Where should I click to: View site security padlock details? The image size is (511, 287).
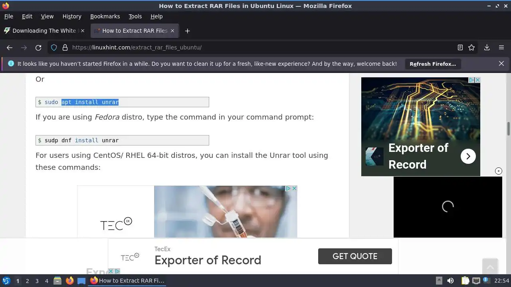click(x=65, y=47)
